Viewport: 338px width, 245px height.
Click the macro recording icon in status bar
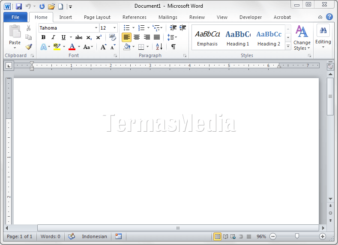(118, 236)
